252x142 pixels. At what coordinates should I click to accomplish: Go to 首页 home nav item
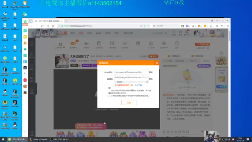point(73,33)
